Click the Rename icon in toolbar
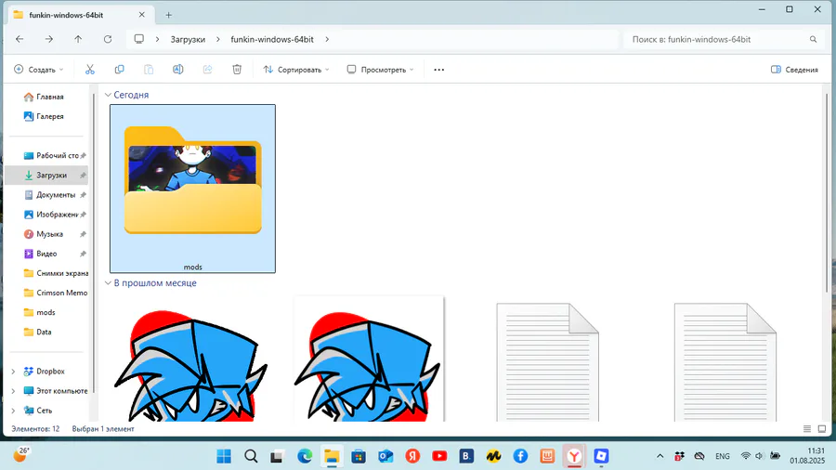 178,70
